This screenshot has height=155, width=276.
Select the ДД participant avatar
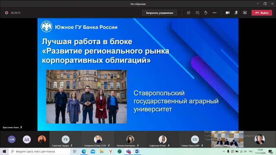point(27,139)
